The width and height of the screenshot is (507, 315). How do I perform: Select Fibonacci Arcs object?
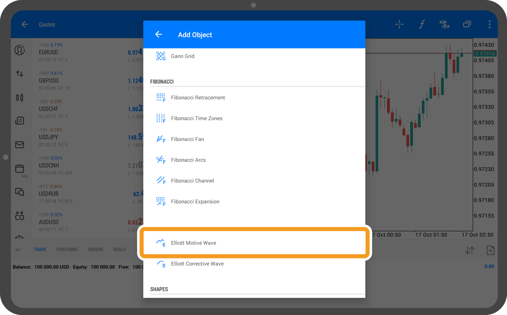(188, 160)
